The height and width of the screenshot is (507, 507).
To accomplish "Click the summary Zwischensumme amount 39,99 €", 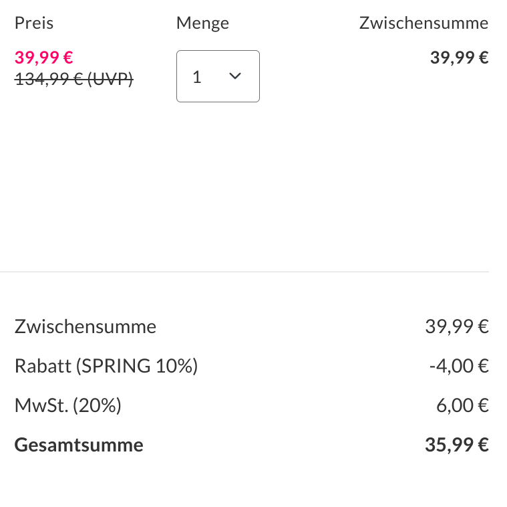I will pyautogui.click(x=457, y=326).
